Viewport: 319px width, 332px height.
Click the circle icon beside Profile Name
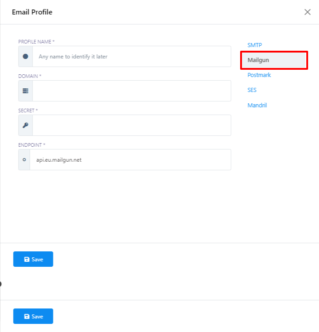coord(25,57)
